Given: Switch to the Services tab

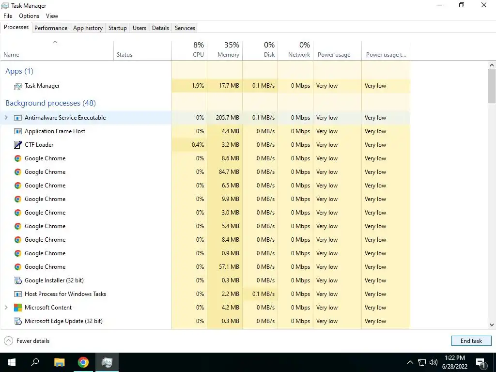Looking at the screenshot, I should [x=185, y=28].
